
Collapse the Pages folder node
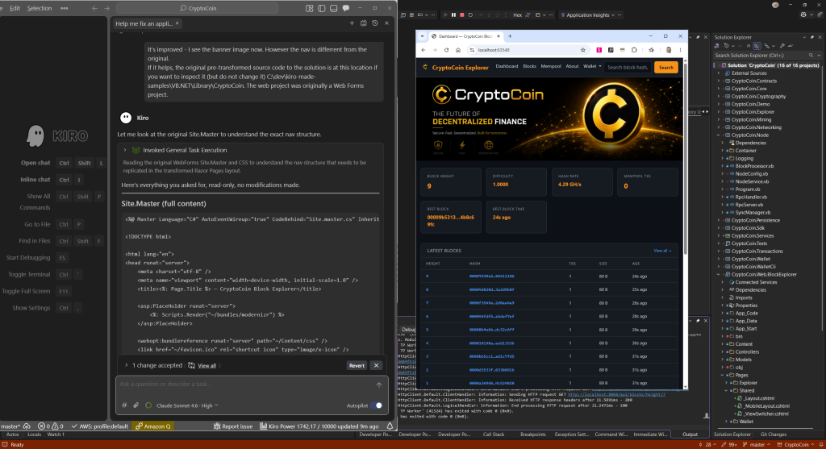tap(723, 376)
